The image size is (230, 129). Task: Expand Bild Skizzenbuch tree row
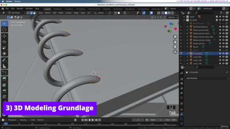coord(188,27)
